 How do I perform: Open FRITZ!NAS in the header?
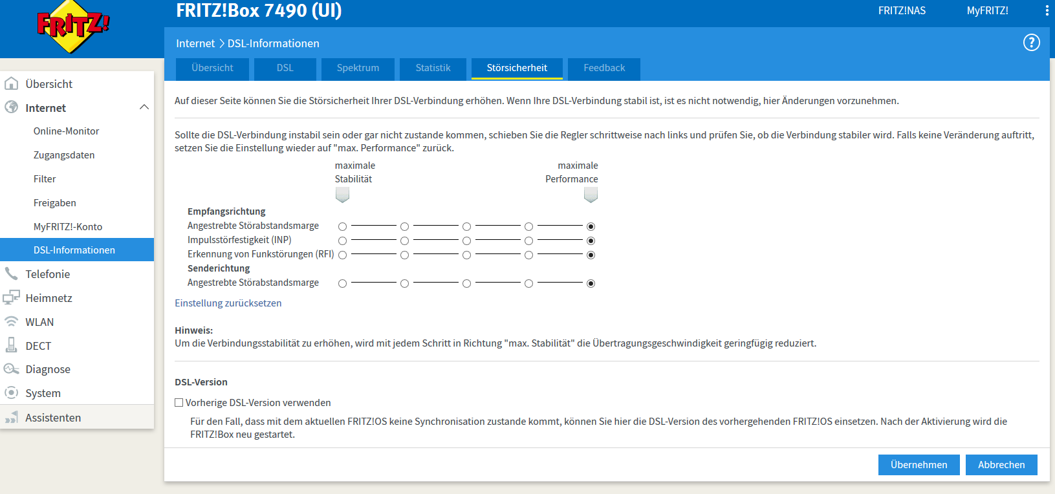(x=902, y=10)
